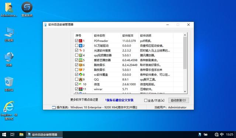Click the winrar books icon in row 11
236x138 pixels.
81,89
